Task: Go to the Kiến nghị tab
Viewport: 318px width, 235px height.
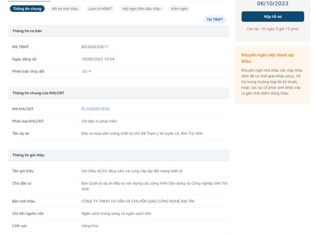Action: click(179, 9)
